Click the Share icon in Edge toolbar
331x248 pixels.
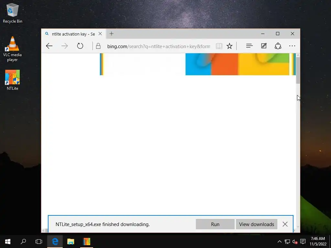click(278, 46)
